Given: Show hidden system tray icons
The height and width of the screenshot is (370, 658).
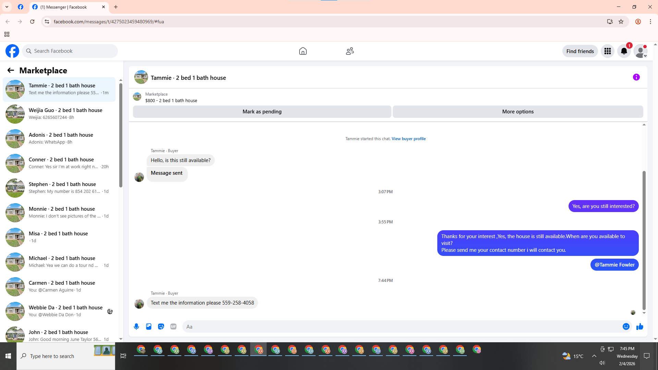Looking at the screenshot, I should (594, 356).
